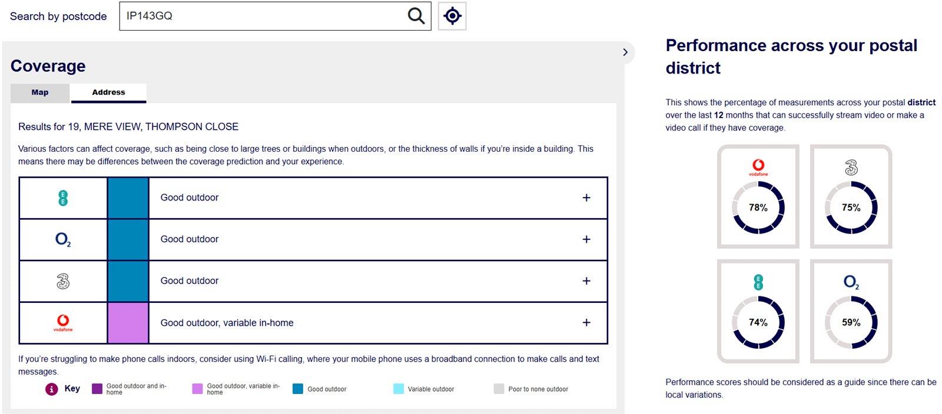The width and height of the screenshot is (942, 414).
Task: Click the Three 75% performance card
Action: click(x=851, y=196)
